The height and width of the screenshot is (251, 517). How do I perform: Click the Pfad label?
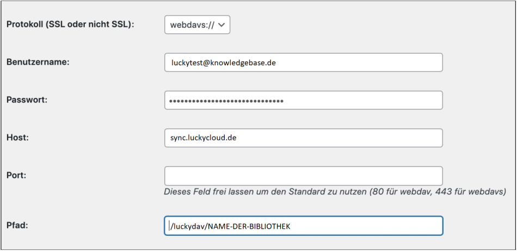(16, 225)
